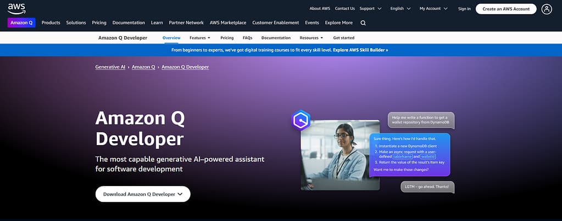Image resolution: width=562 pixels, height=221 pixels.
Task: Open the search magnifier icon
Action: pyautogui.click(x=363, y=23)
